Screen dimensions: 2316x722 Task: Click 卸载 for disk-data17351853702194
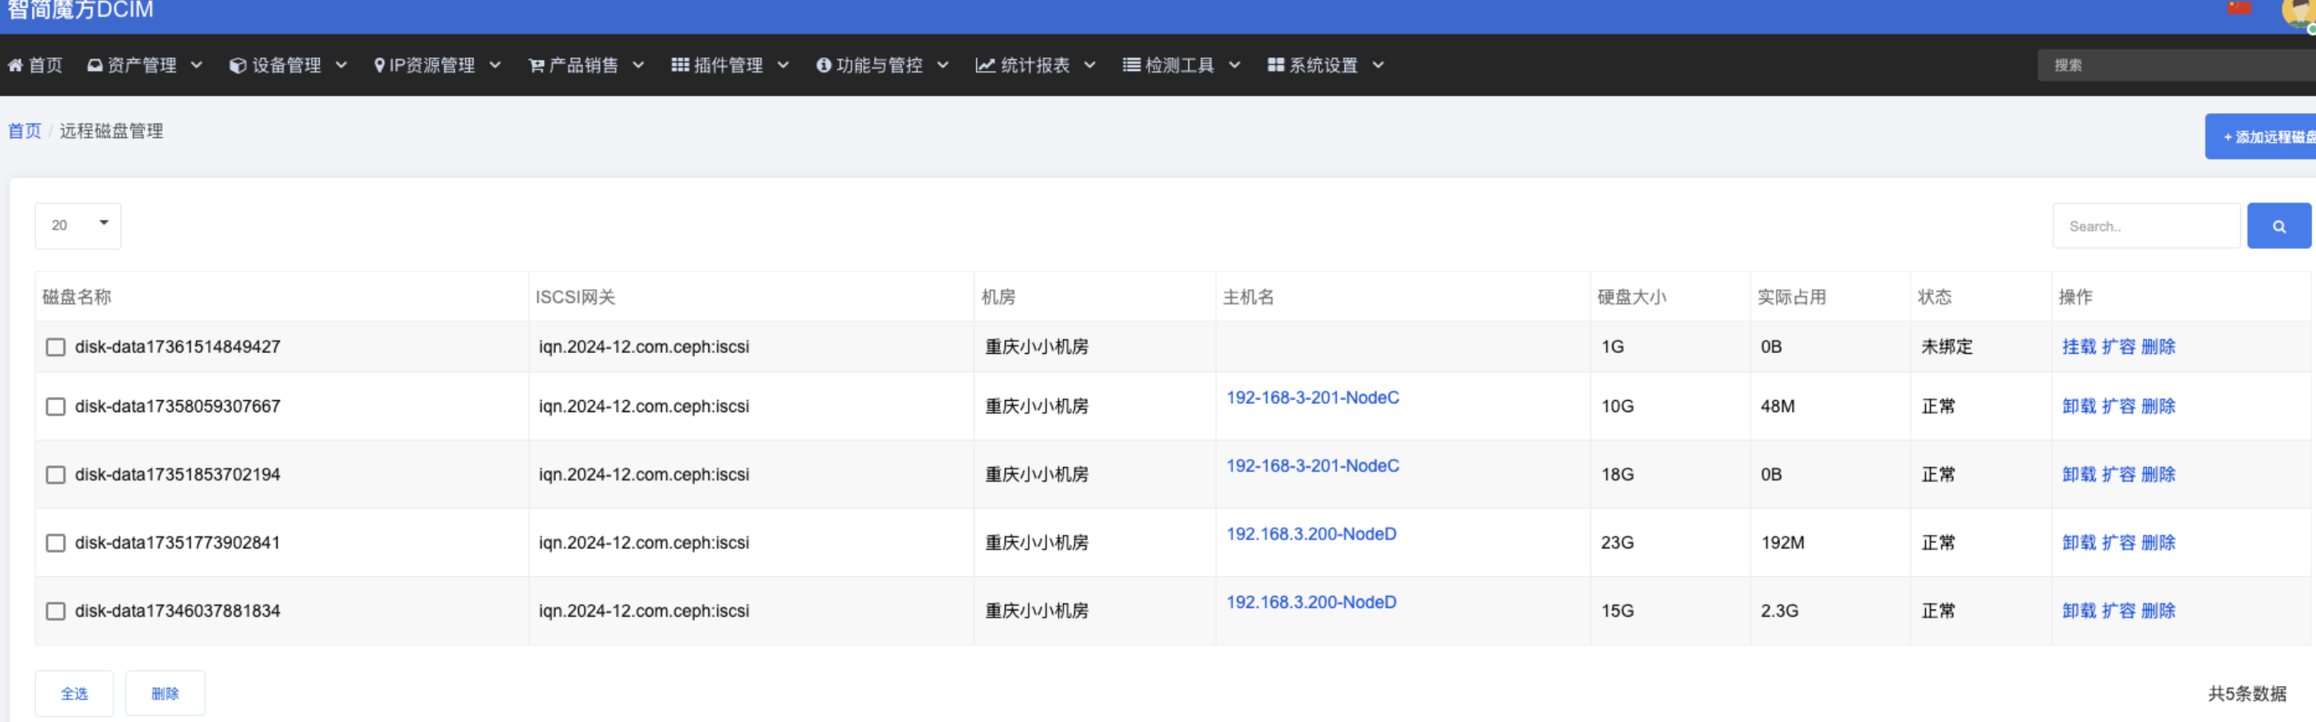coord(2078,475)
